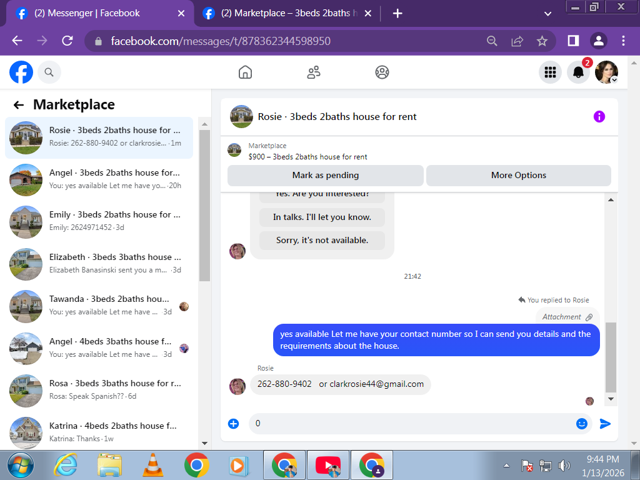Click the zoom magnifier icon in address bar
Viewport: 640px width, 480px height.
(492, 41)
